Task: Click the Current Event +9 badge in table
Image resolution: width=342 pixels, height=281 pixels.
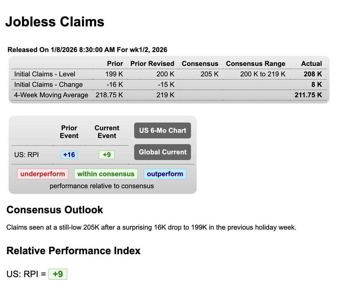Action: click(107, 155)
